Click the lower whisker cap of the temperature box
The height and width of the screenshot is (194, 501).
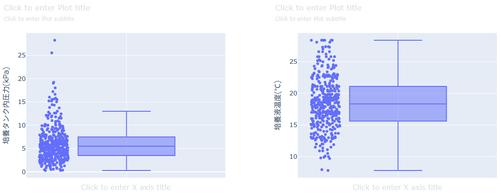pyautogui.click(x=398, y=170)
